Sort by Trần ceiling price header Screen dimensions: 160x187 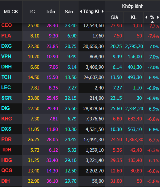tap(50, 12)
